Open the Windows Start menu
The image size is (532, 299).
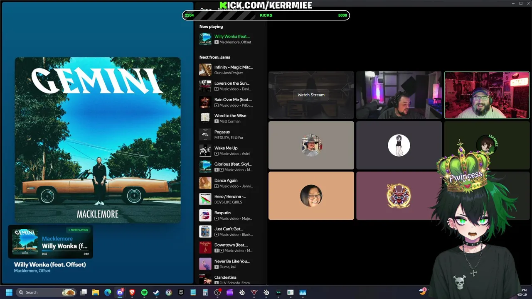(x=9, y=292)
